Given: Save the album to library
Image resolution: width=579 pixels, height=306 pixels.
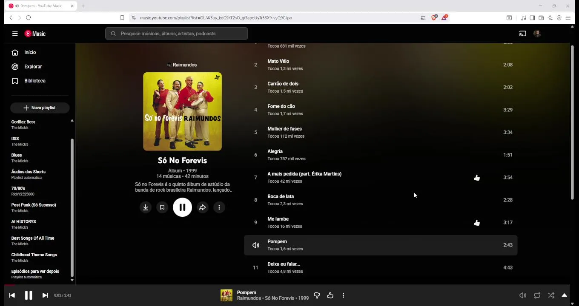Looking at the screenshot, I should pos(162,207).
